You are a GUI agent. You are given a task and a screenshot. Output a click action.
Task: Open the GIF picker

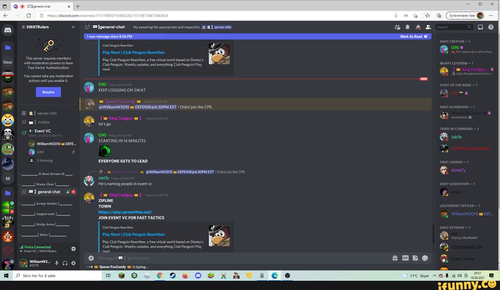click(x=405, y=258)
